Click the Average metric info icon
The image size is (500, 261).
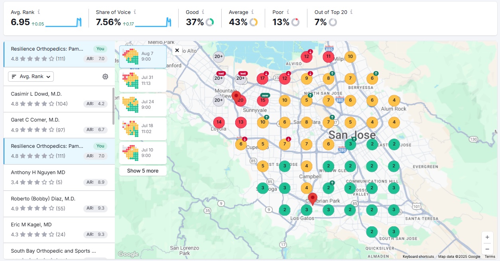(252, 12)
